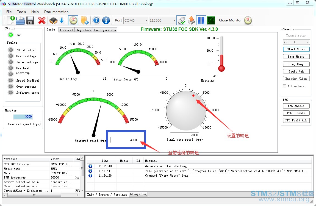Select the PWM frequency variable row

41,177
